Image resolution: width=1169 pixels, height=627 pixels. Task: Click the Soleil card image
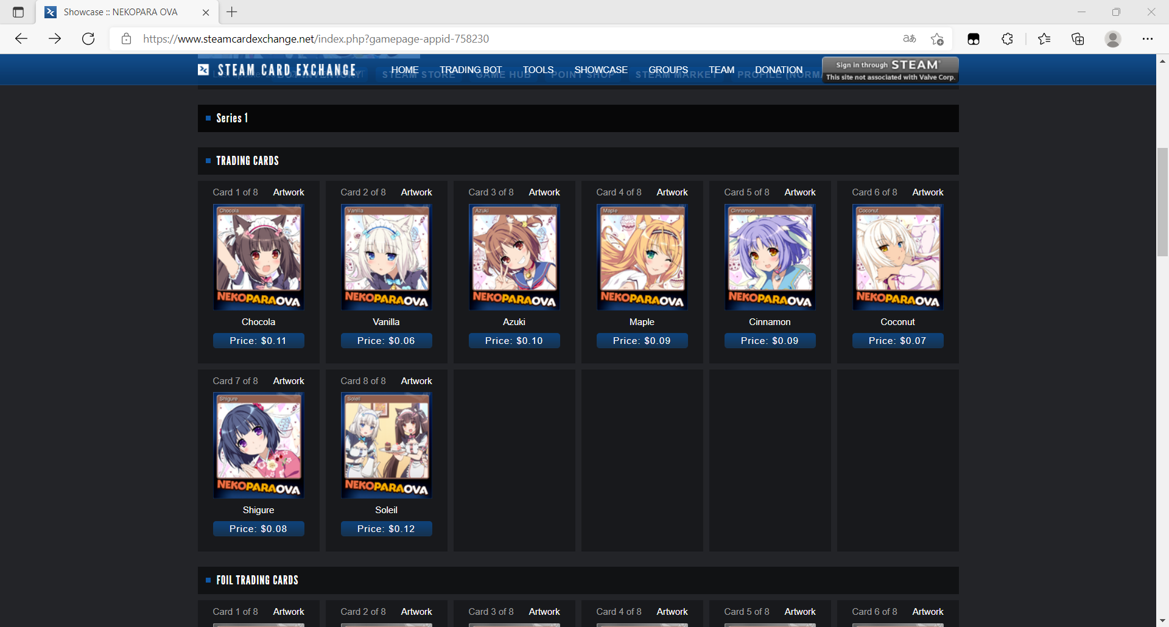pyautogui.click(x=387, y=445)
